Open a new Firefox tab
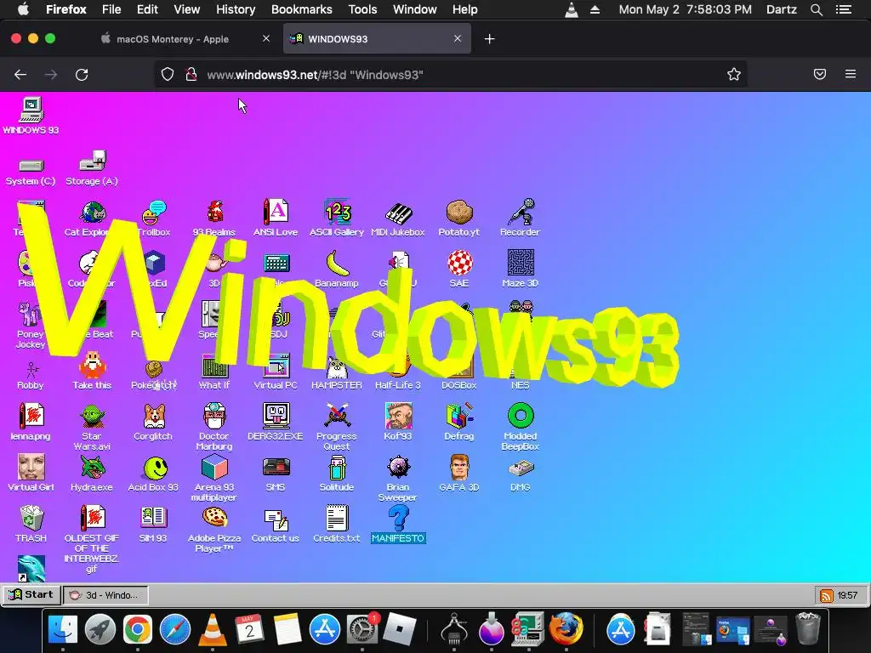This screenshot has height=653, width=871. (489, 39)
